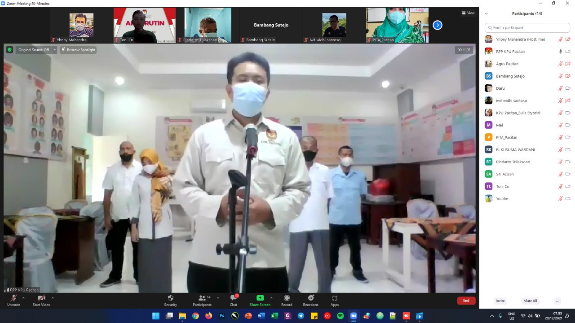This screenshot has height=323, width=575.
Task: Collapse the Participants panel chevron
Action: coord(486,13)
